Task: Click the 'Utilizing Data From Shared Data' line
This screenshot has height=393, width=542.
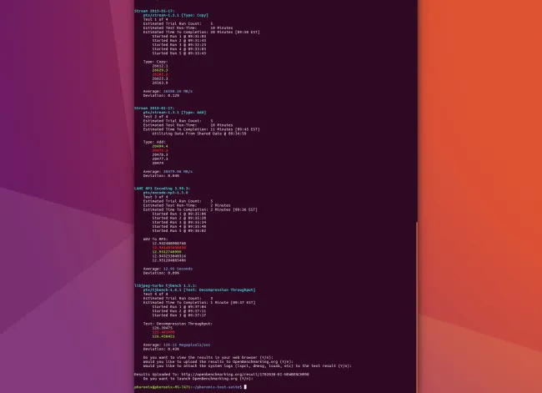Action: (199, 134)
